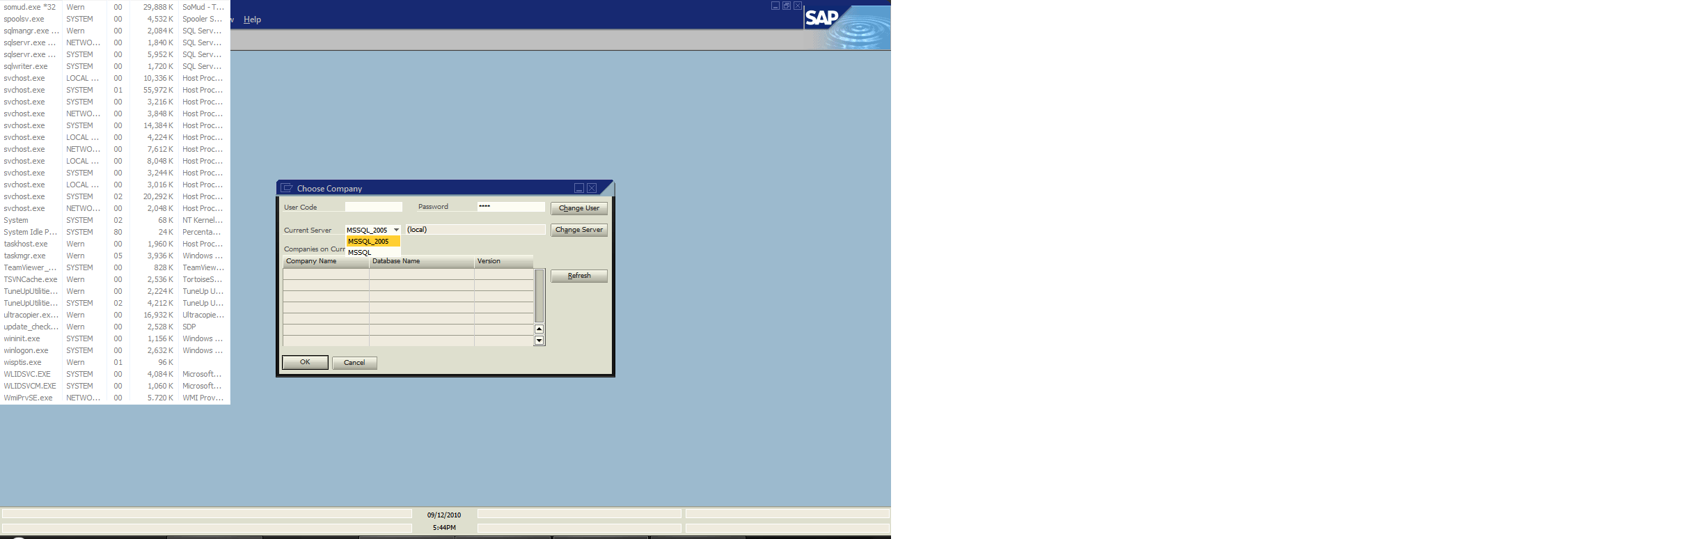This screenshot has height=539, width=1686.
Task: Click the company list scrollbar track
Action: (x=539, y=296)
